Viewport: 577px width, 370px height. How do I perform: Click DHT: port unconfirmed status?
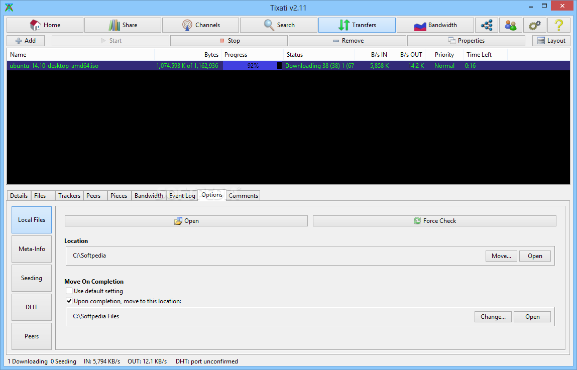click(207, 361)
